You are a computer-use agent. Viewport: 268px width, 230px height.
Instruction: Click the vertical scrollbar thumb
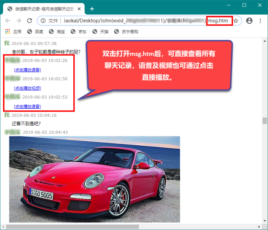[x=264, y=121]
